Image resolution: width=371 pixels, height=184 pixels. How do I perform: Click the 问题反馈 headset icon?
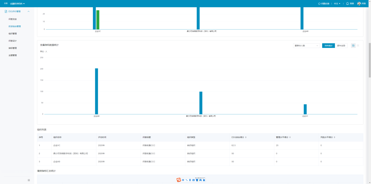[x=319, y=4]
